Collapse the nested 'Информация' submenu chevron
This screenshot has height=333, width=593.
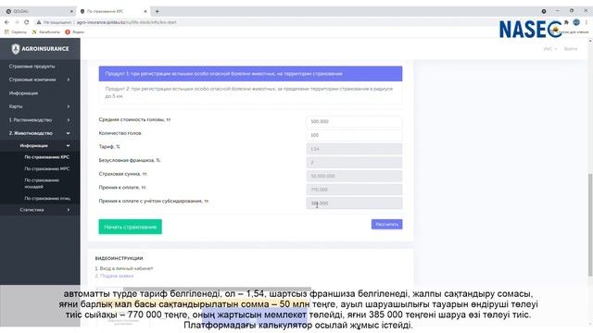tap(69, 146)
